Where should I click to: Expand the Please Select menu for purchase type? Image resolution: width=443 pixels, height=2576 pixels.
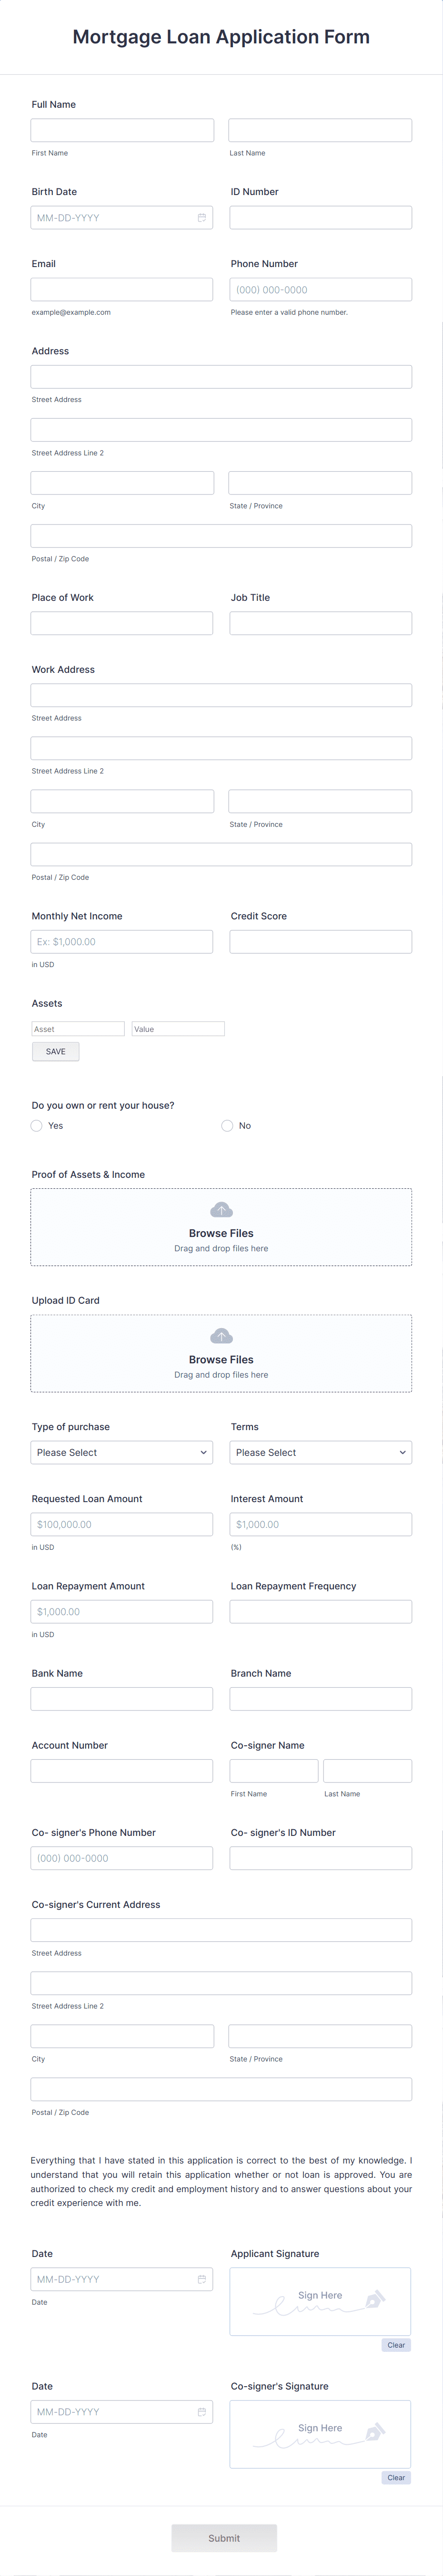tap(121, 1452)
